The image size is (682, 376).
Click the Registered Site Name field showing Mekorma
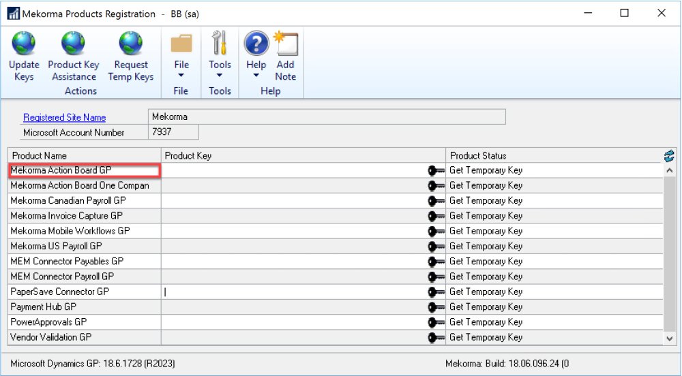327,116
